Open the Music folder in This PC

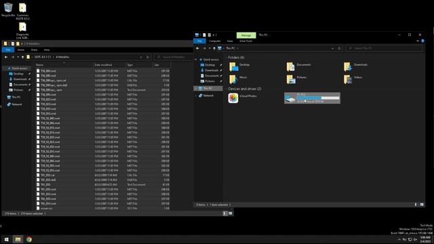pyautogui.click(x=238, y=79)
